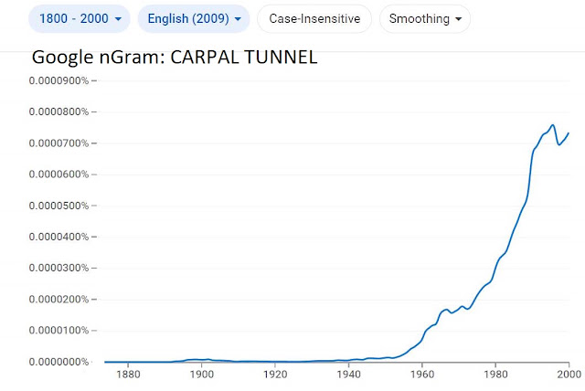Image resolution: width=585 pixels, height=391 pixels.
Task: Open the English (2009) corpus dropdown
Action: [194, 18]
